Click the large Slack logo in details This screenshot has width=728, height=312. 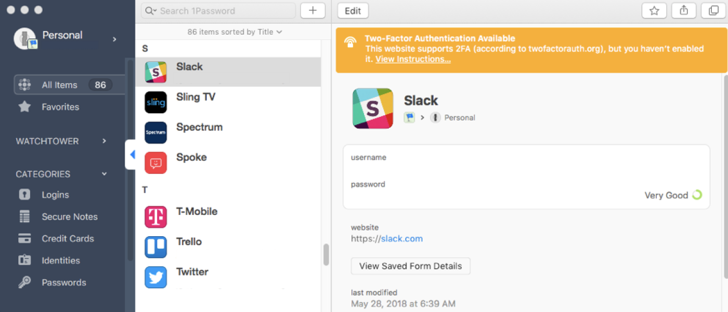point(373,108)
